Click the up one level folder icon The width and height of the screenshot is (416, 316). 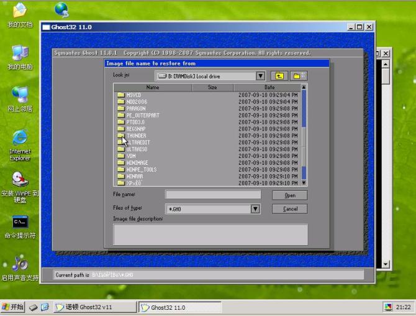point(279,76)
